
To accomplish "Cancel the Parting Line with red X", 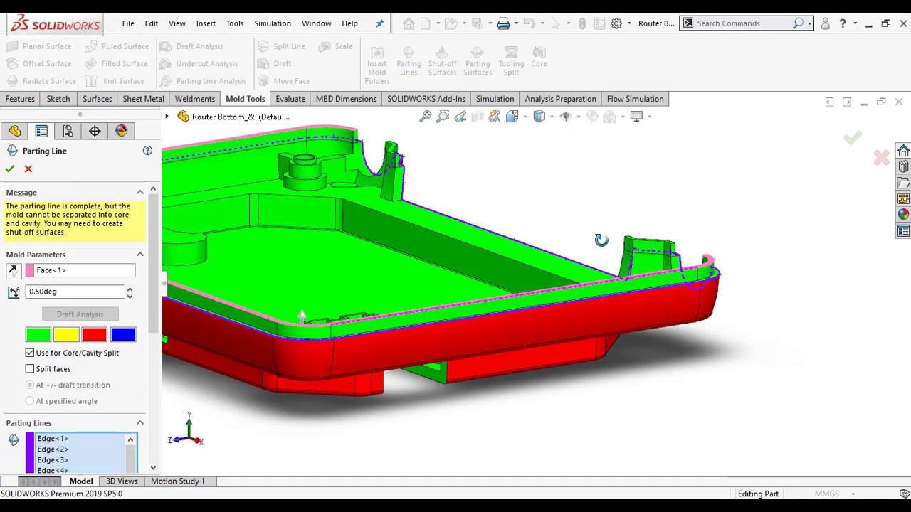I will (28, 169).
